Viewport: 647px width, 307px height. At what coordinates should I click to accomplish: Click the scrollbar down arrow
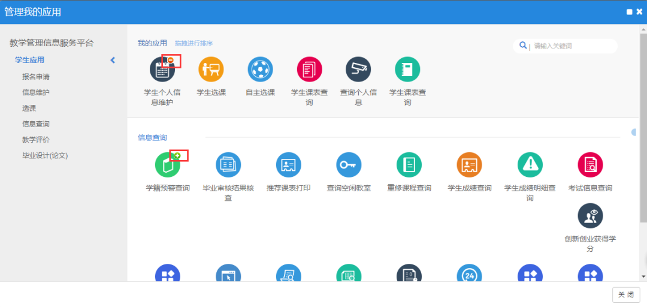tap(643, 276)
